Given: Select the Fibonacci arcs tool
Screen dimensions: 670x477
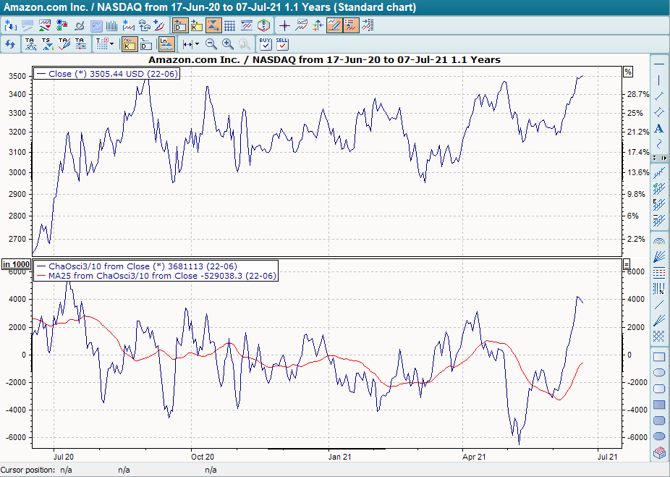Looking at the screenshot, I should (x=659, y=241).
